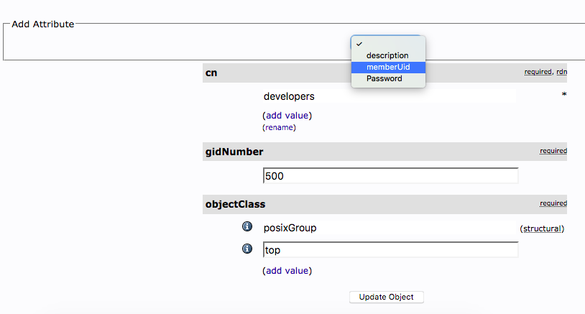This screenshot has height=314, width=585.
Task: Choose memberUid in the attribute list
Action: (387, 67)
